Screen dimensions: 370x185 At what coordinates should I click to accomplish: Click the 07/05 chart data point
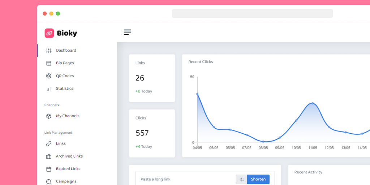click(x=246, y=135)
